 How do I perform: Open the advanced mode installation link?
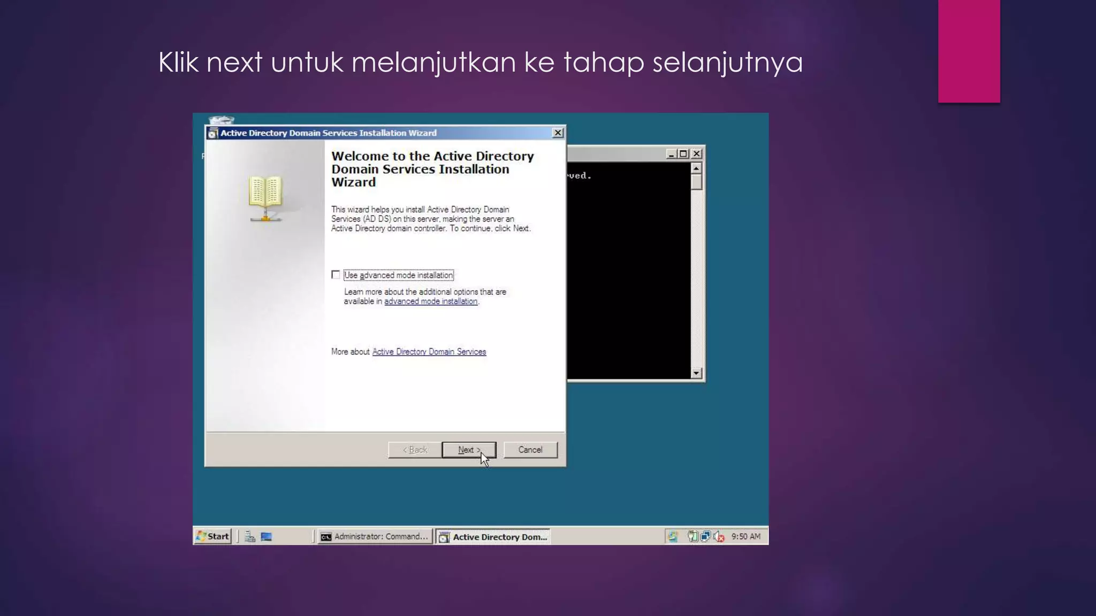click(431, 302)
